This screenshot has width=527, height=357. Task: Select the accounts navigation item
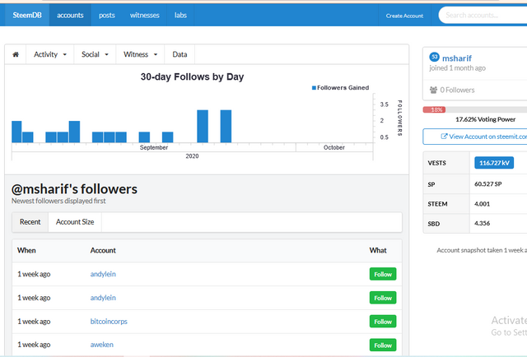coord(70,15)
